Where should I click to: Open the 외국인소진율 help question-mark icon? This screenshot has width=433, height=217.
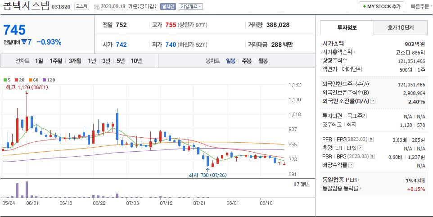point(373,101)
